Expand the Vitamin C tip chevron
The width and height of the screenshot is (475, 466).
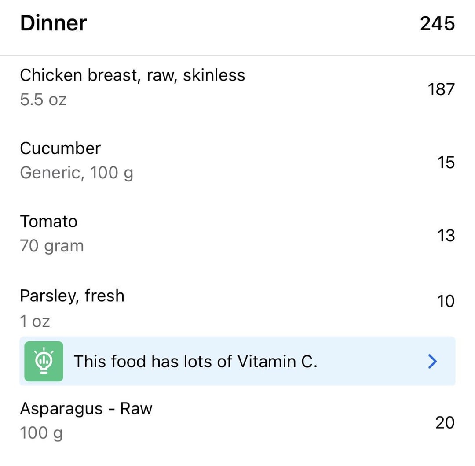pyautogui.click(x=433, y=361)
